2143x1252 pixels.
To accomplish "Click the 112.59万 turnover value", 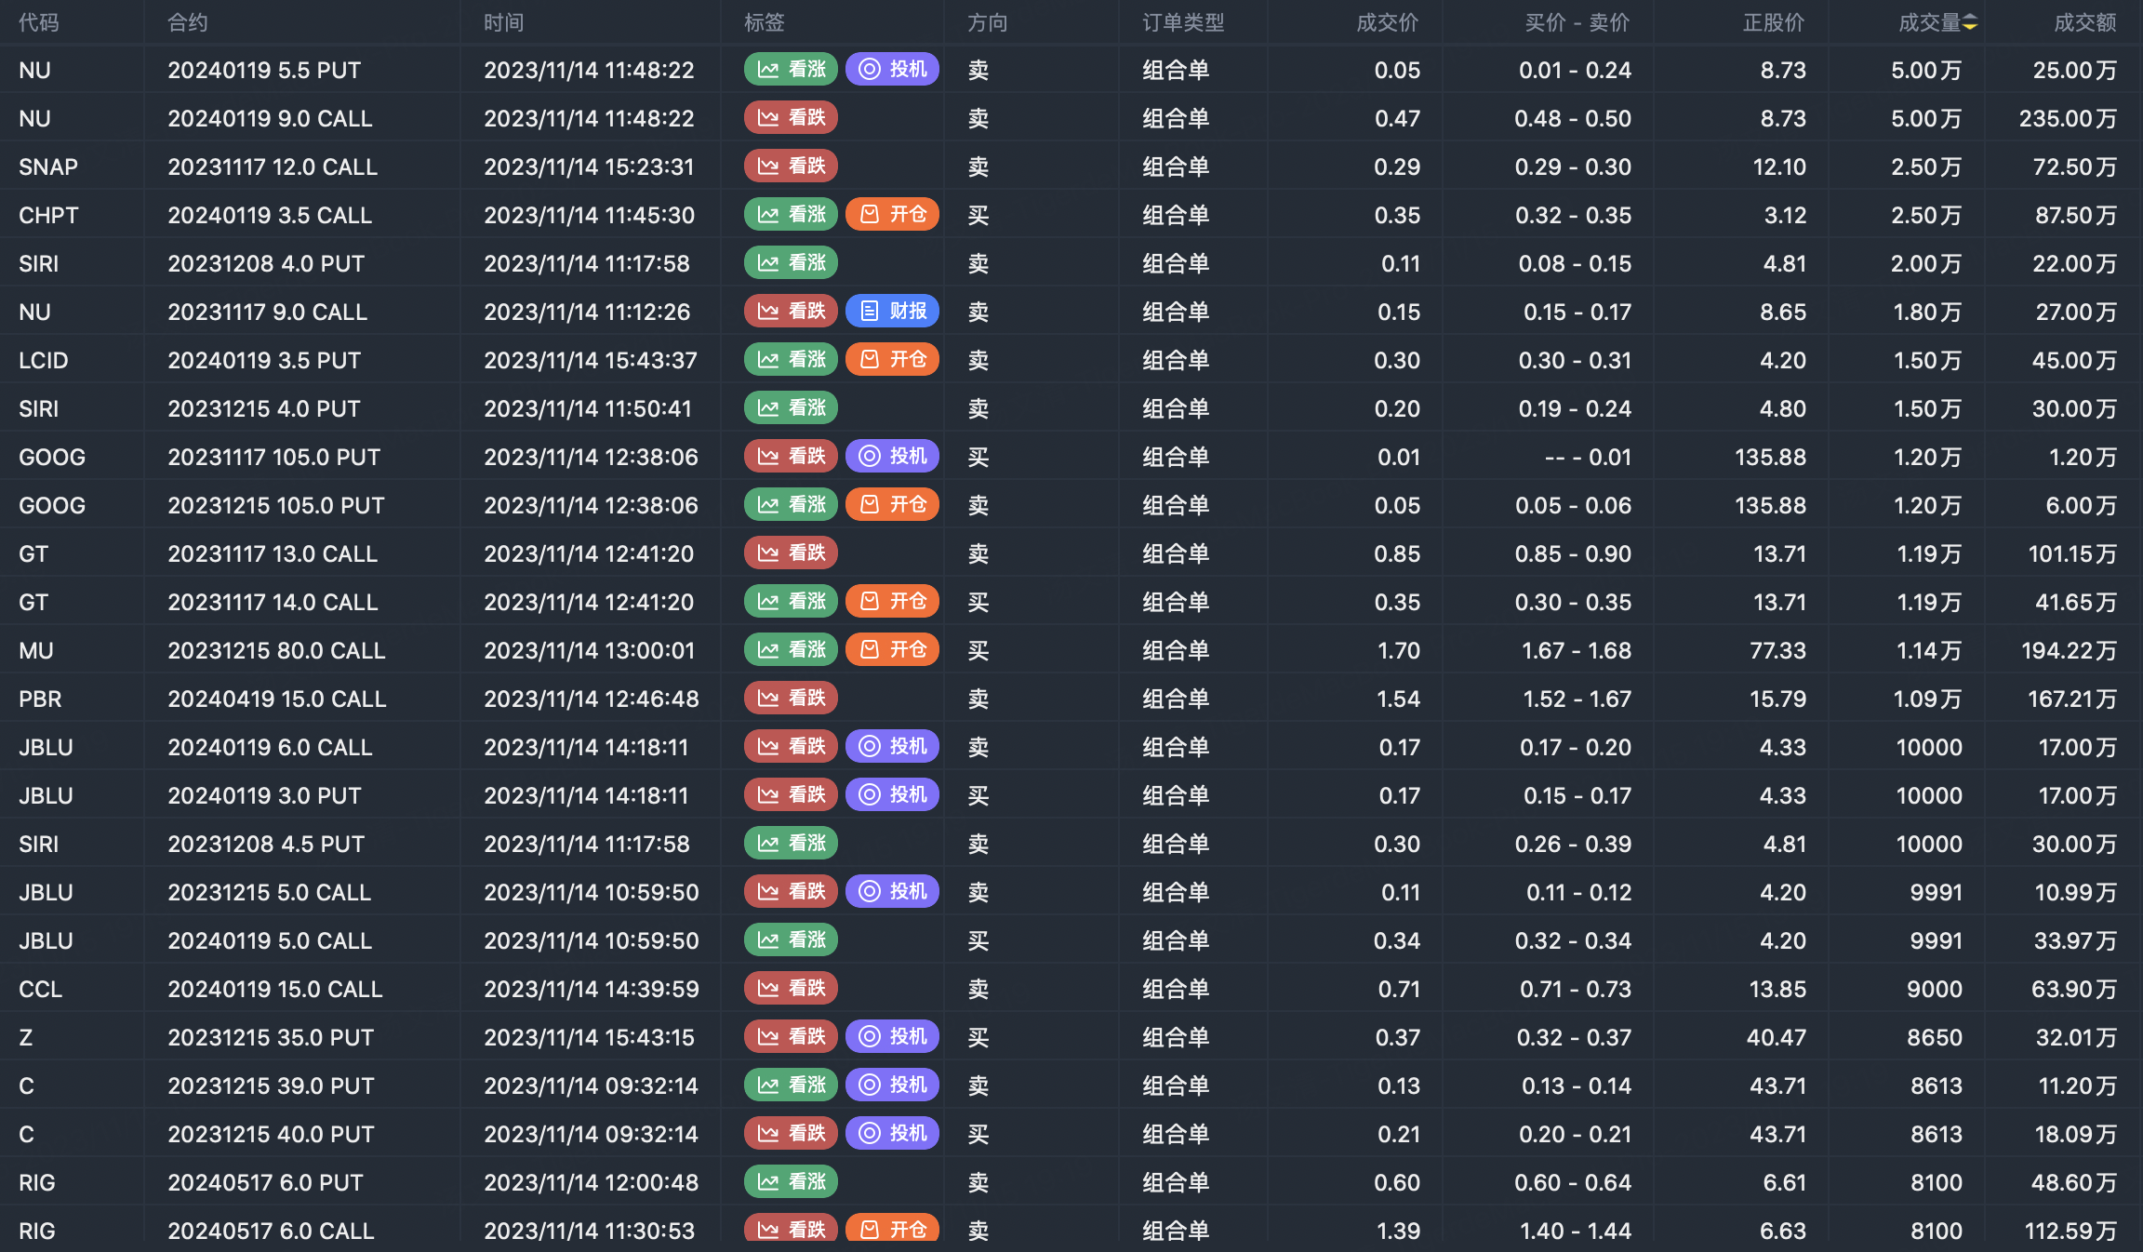I will [2071, 1231].
